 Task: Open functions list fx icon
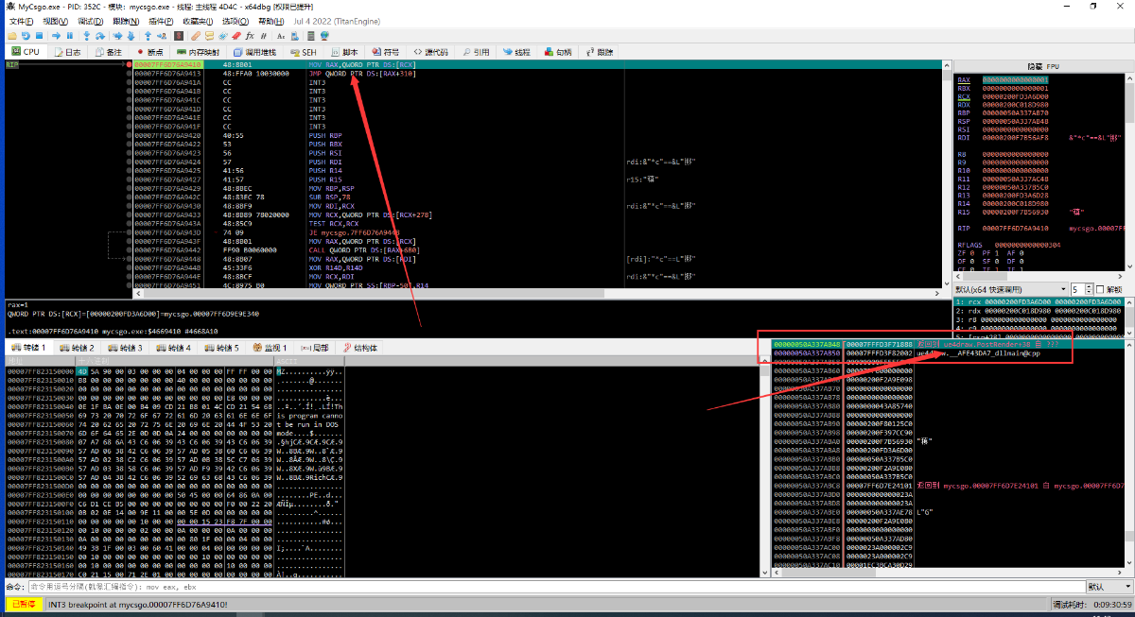[250, 35]
